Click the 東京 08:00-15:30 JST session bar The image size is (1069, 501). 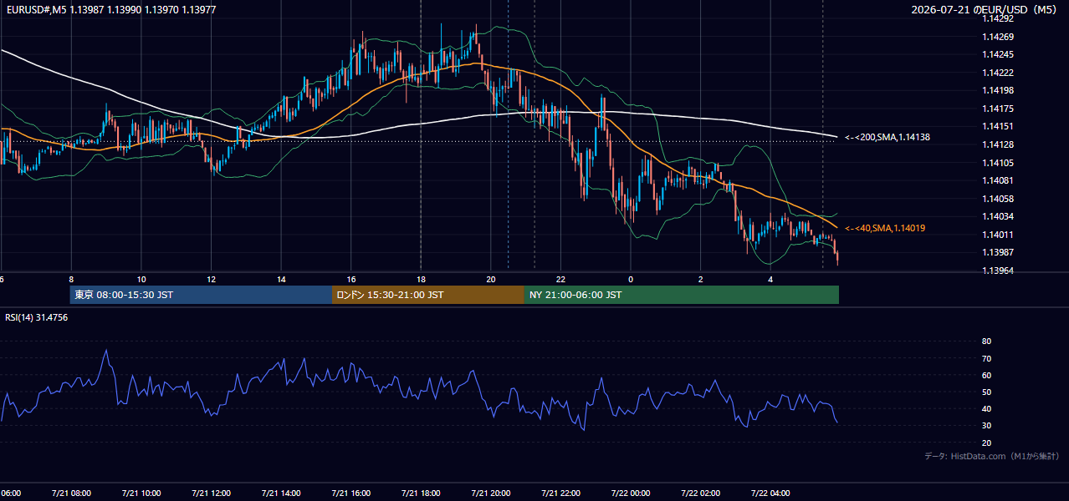(202, 295)
